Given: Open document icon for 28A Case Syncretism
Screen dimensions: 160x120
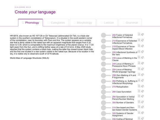Looking at the screenshot, I should [x=139, y=91].
